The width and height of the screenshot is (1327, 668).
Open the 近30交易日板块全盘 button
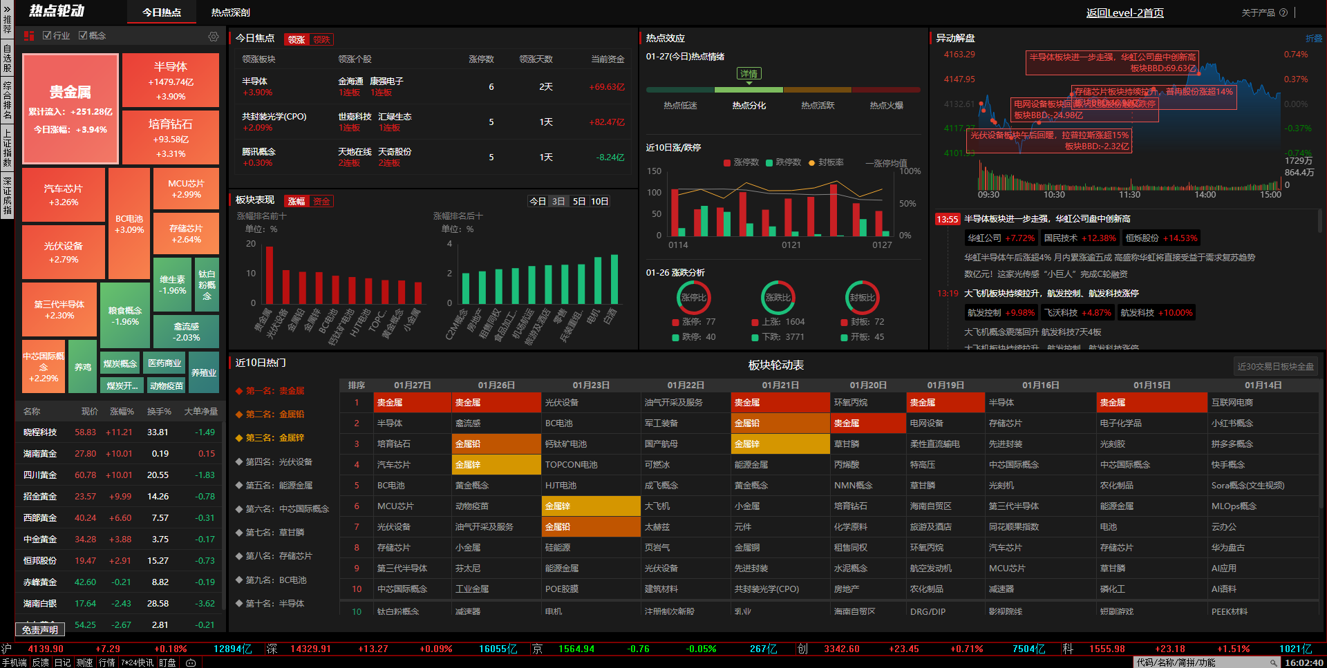point(1275,366)
